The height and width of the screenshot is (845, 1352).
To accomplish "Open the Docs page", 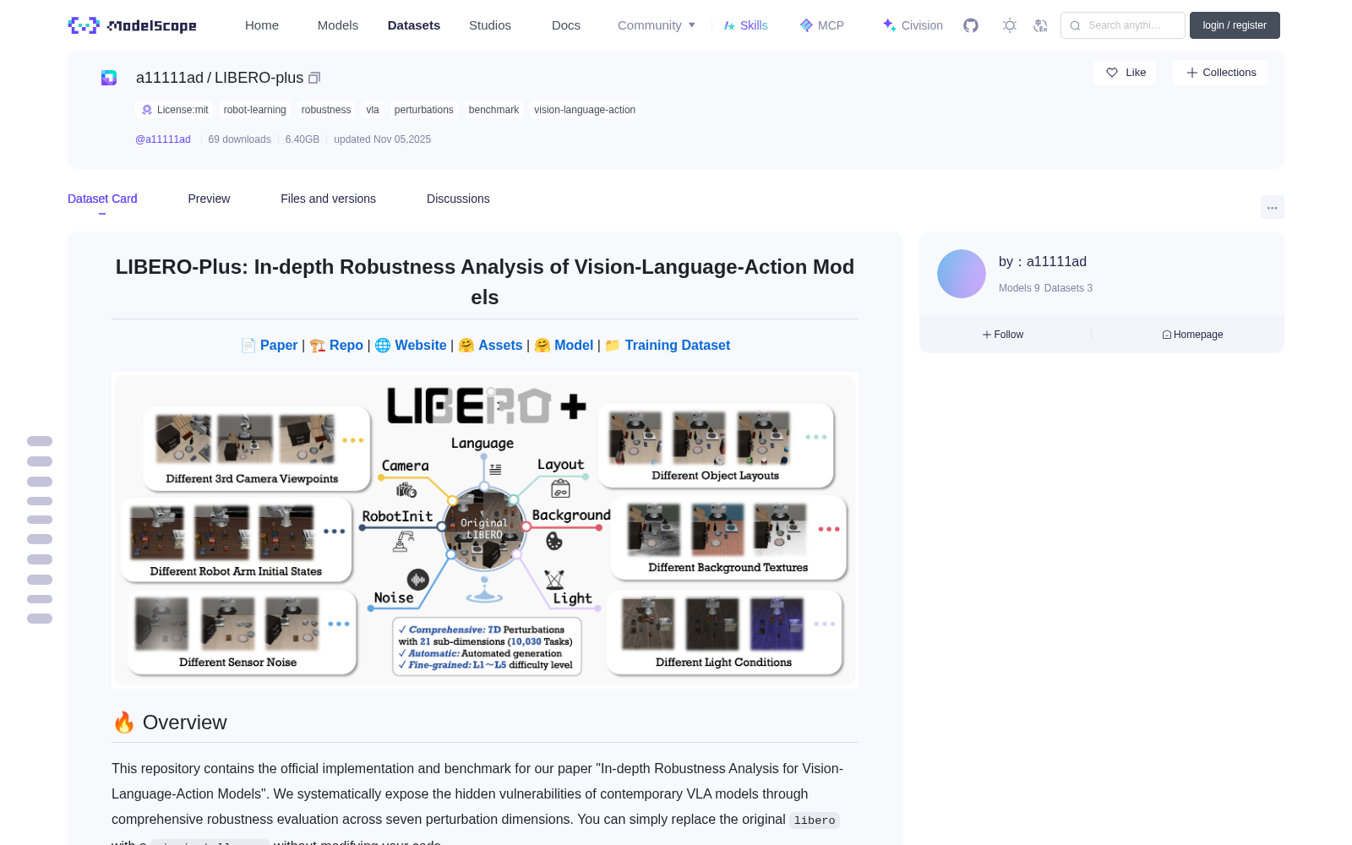I will tap(566, 25).
